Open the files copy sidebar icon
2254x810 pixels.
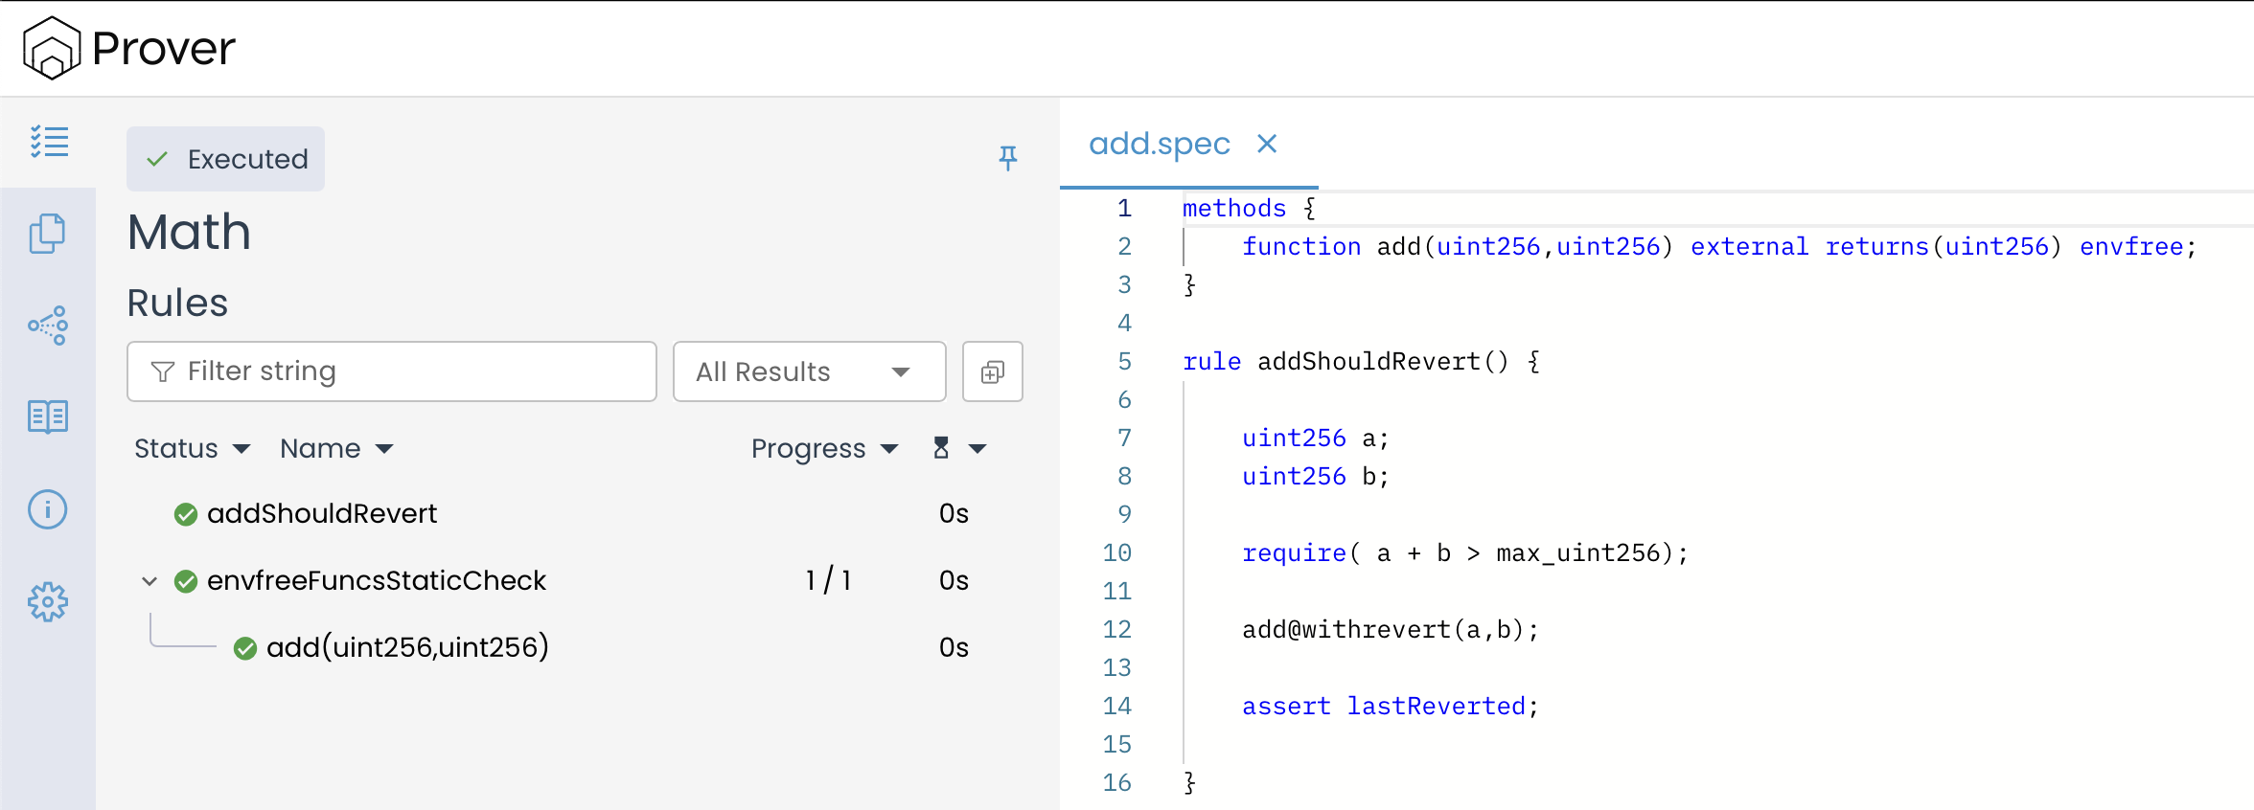tap(47, 234)
